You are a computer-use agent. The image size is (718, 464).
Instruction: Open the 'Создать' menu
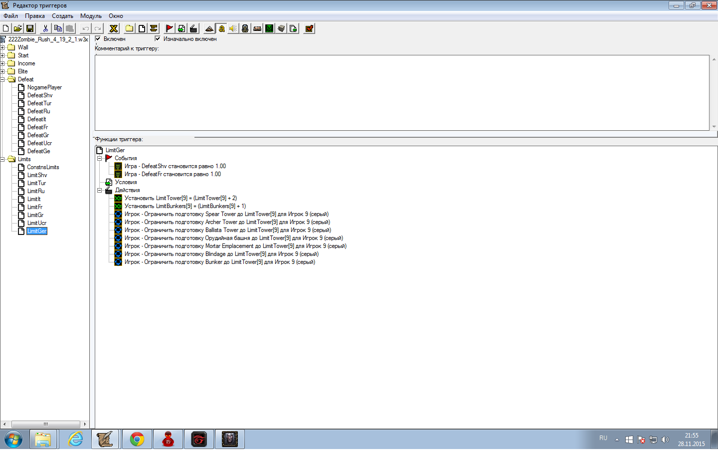point(62,16)
